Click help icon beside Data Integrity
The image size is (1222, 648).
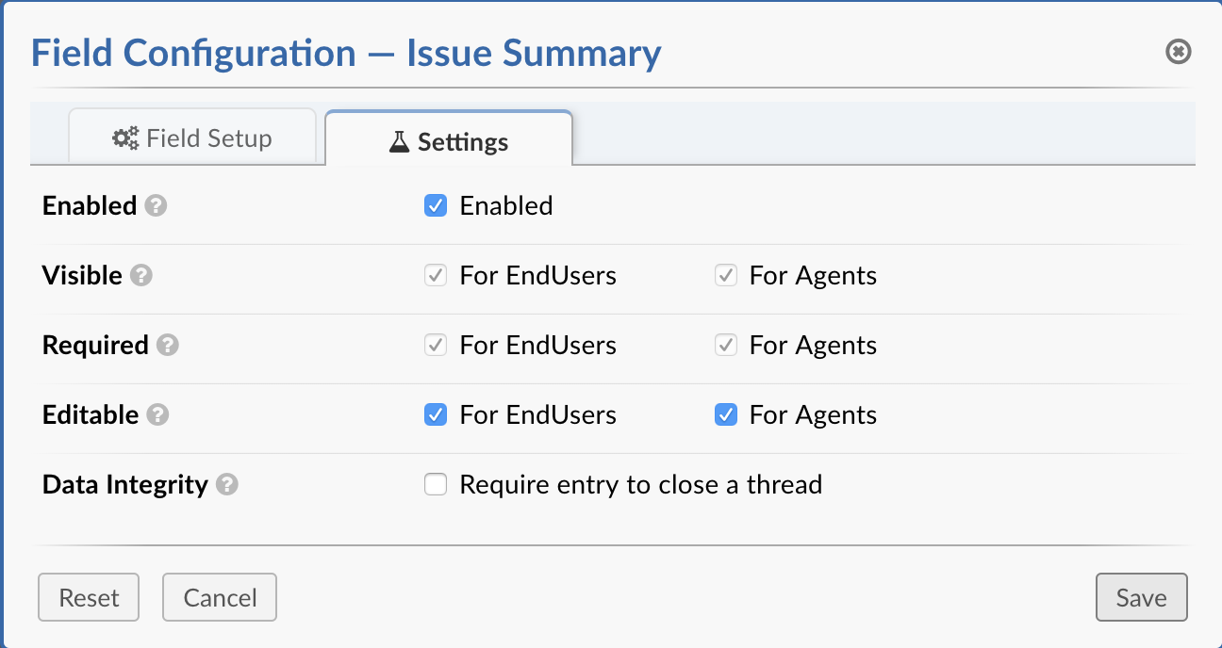click(x=227, y=485)
